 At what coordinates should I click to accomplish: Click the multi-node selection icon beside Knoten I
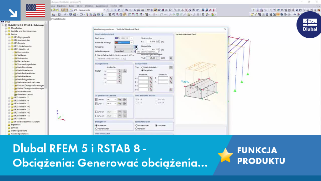[x=124, y=71]
